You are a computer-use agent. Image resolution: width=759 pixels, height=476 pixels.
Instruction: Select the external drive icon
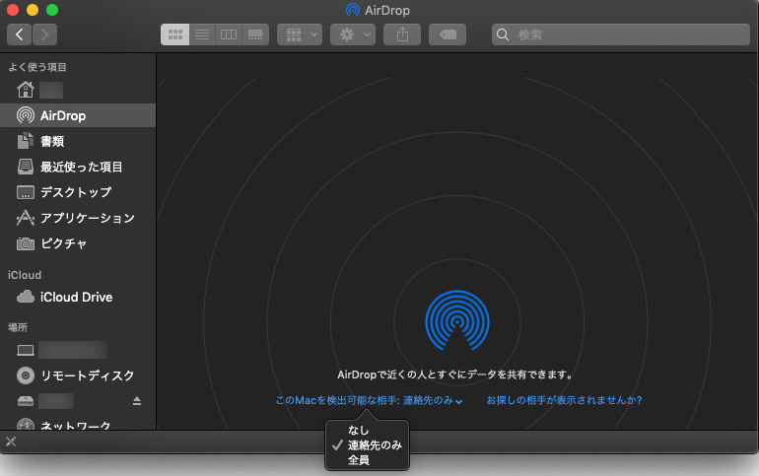pyautogui.click(x=26, y=401)
